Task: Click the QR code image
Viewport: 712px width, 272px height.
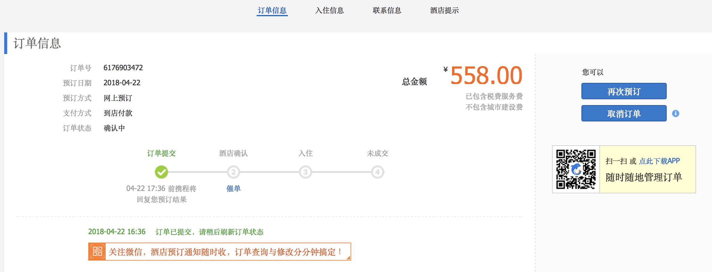Action: (x=576, y=169)
